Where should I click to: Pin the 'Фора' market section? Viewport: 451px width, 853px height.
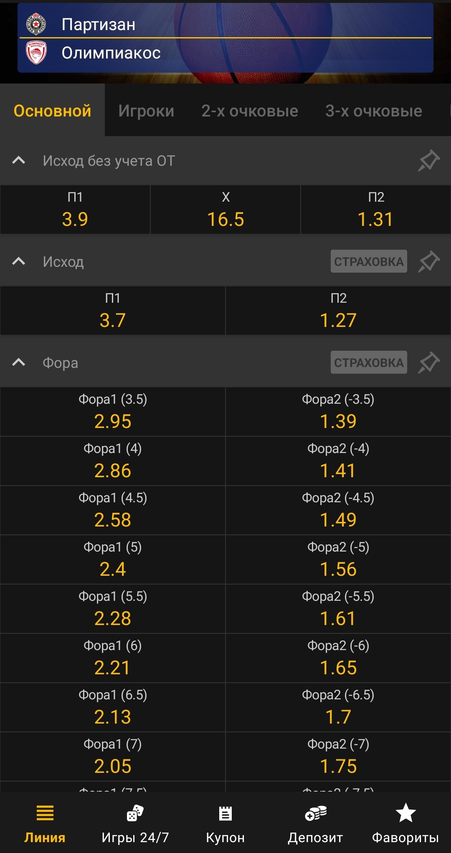click(429, 362)
